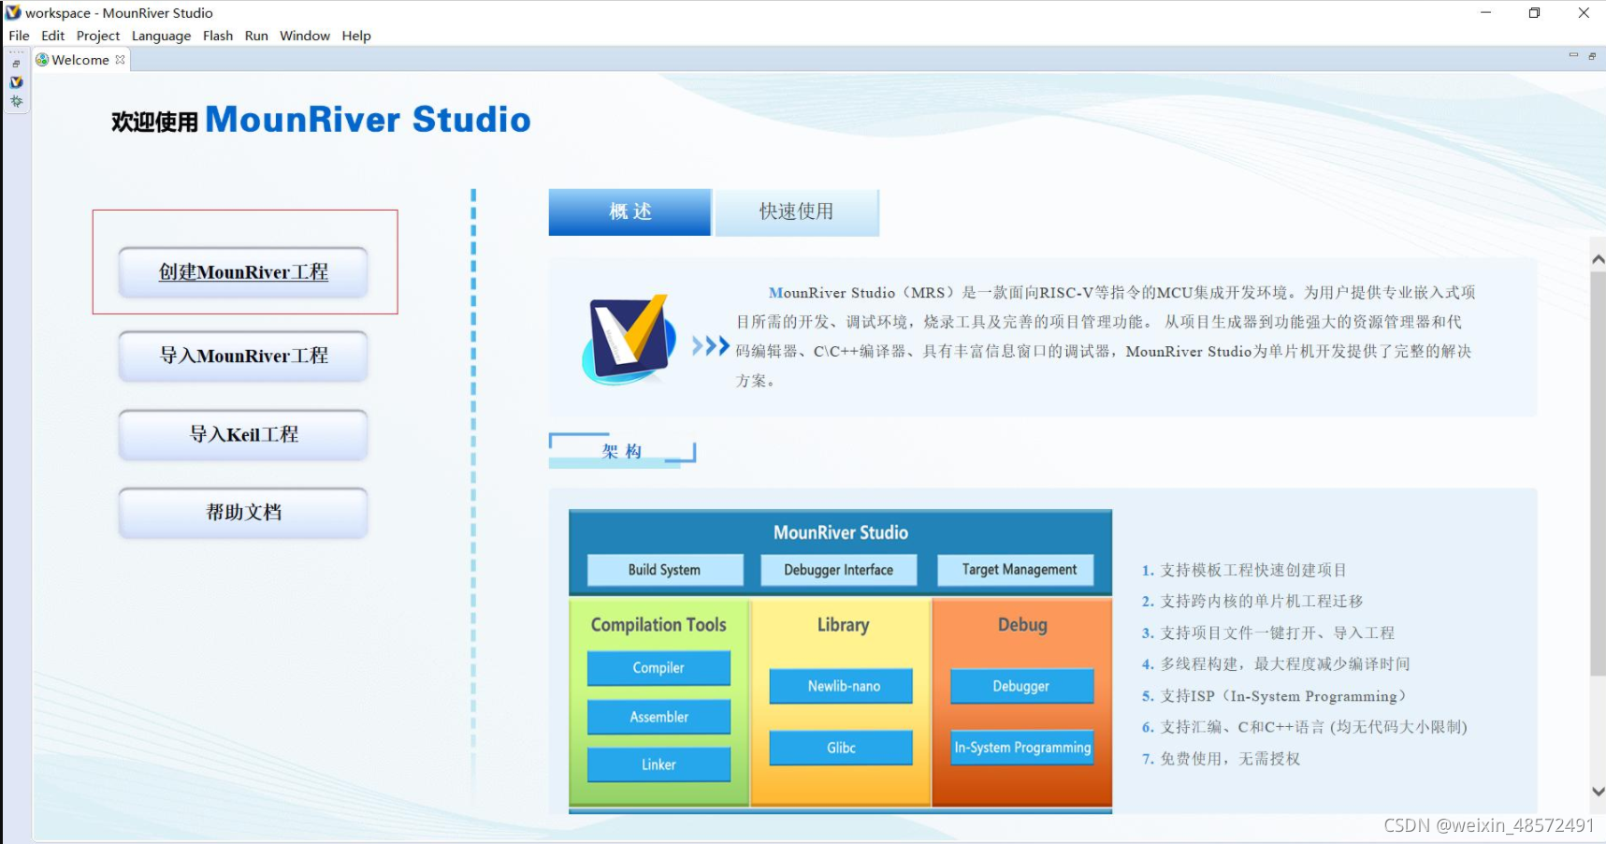Click feature line 1 支持模板工程快速创建项目

(1244, 570)
